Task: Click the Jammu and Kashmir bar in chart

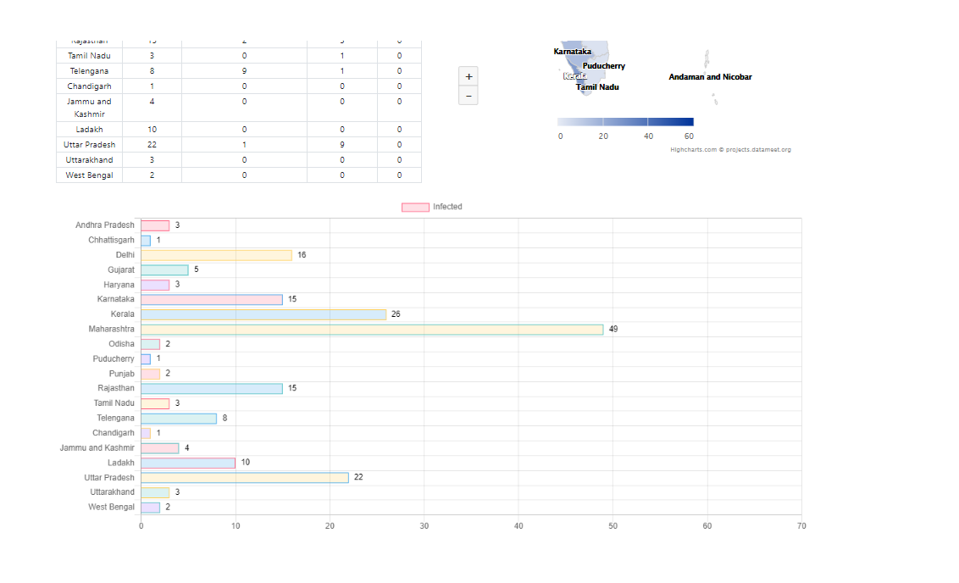Action: point(159,448)
